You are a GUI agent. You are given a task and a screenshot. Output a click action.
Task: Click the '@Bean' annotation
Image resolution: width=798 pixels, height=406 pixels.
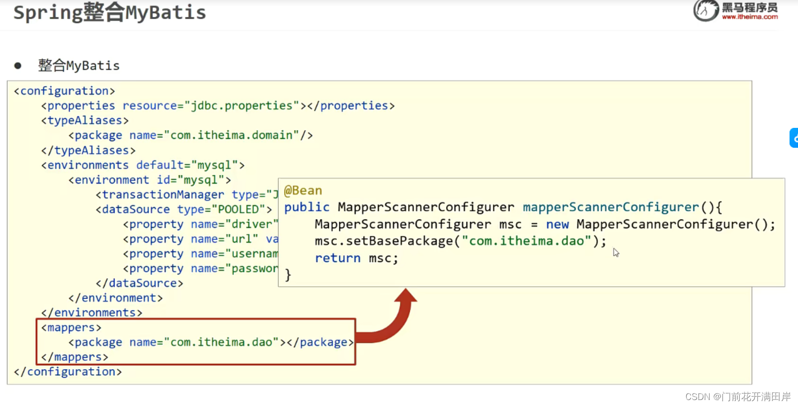[x=303, y=191]
